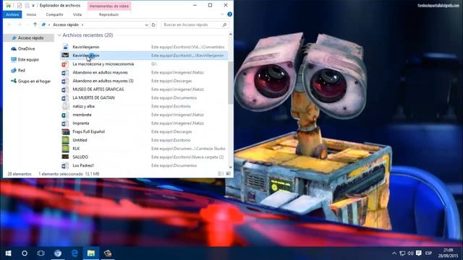
Task: Click the Fraps Full Español archive icon
Action: [x=65, y=131]
